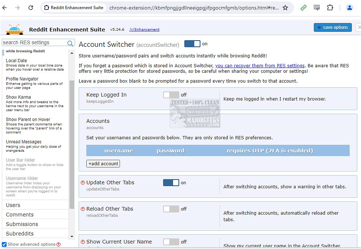Screen dimensions: 361x249
Task: Click the search magnifier in RES settings
Action: (70, 43)
